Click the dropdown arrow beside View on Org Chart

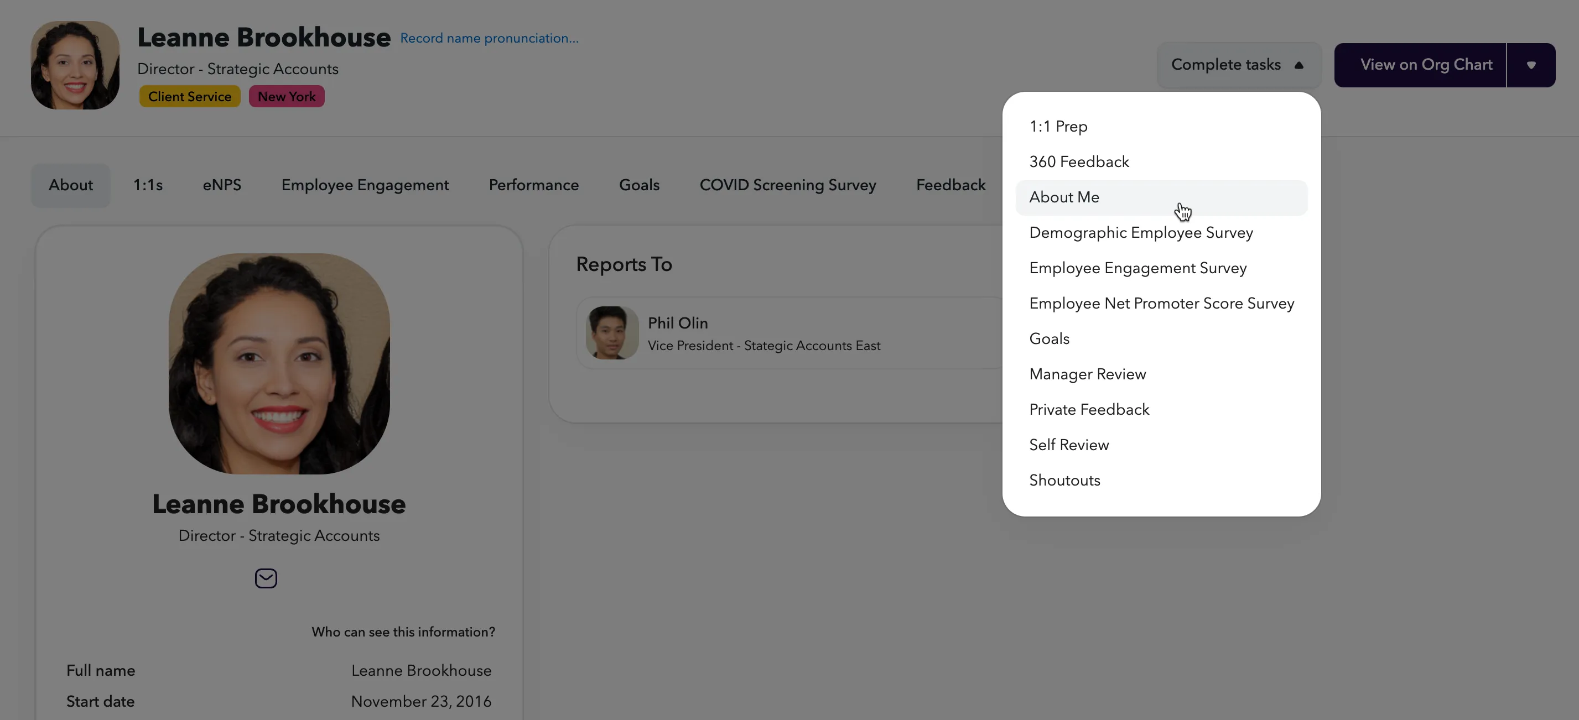tap(1530, 65)
